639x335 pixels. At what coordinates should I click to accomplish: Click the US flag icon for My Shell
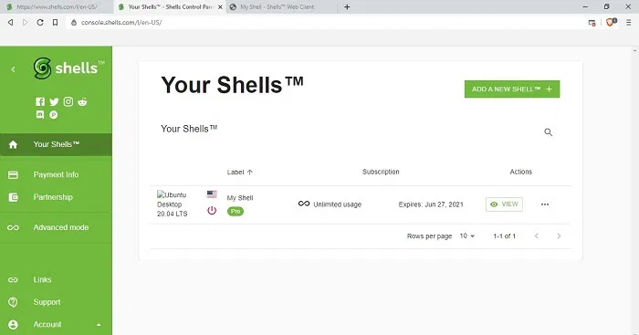[212, 194]
